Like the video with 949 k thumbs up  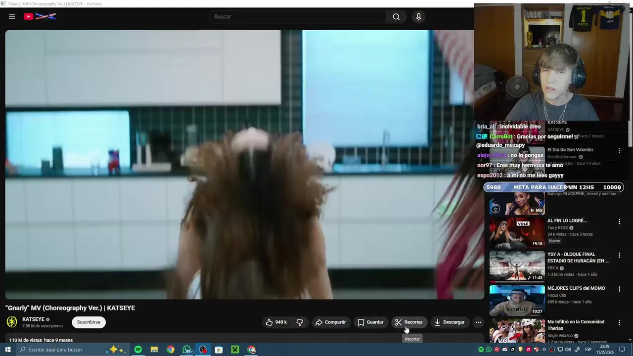coord(276,322)
